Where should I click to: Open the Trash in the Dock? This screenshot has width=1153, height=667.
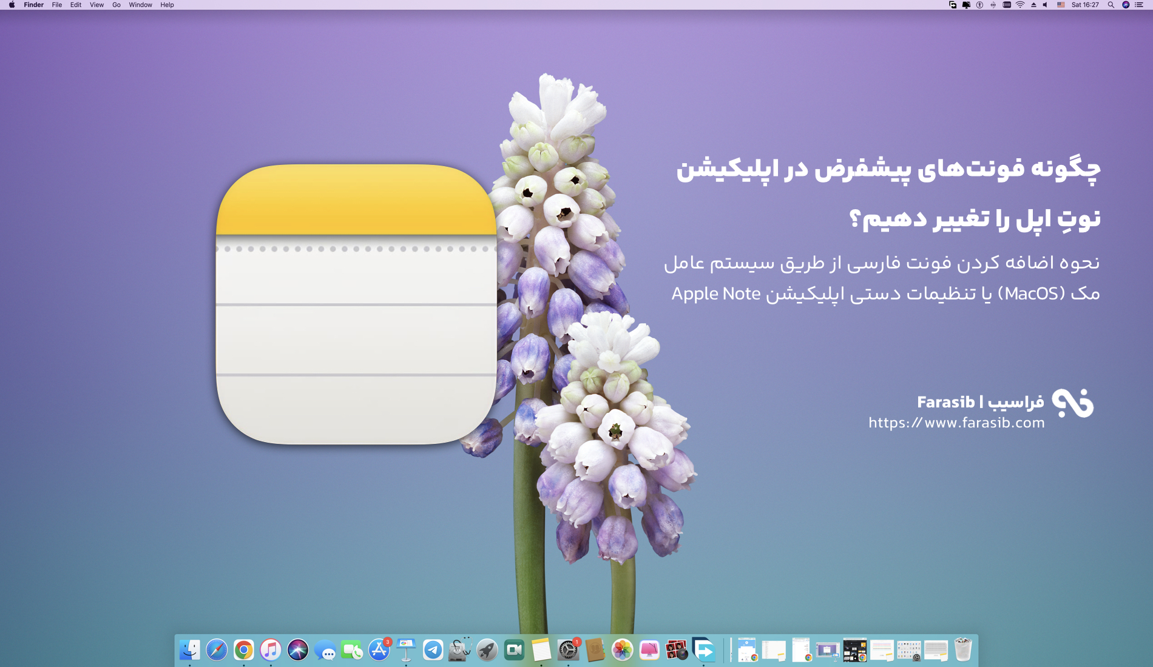[963, 649]
